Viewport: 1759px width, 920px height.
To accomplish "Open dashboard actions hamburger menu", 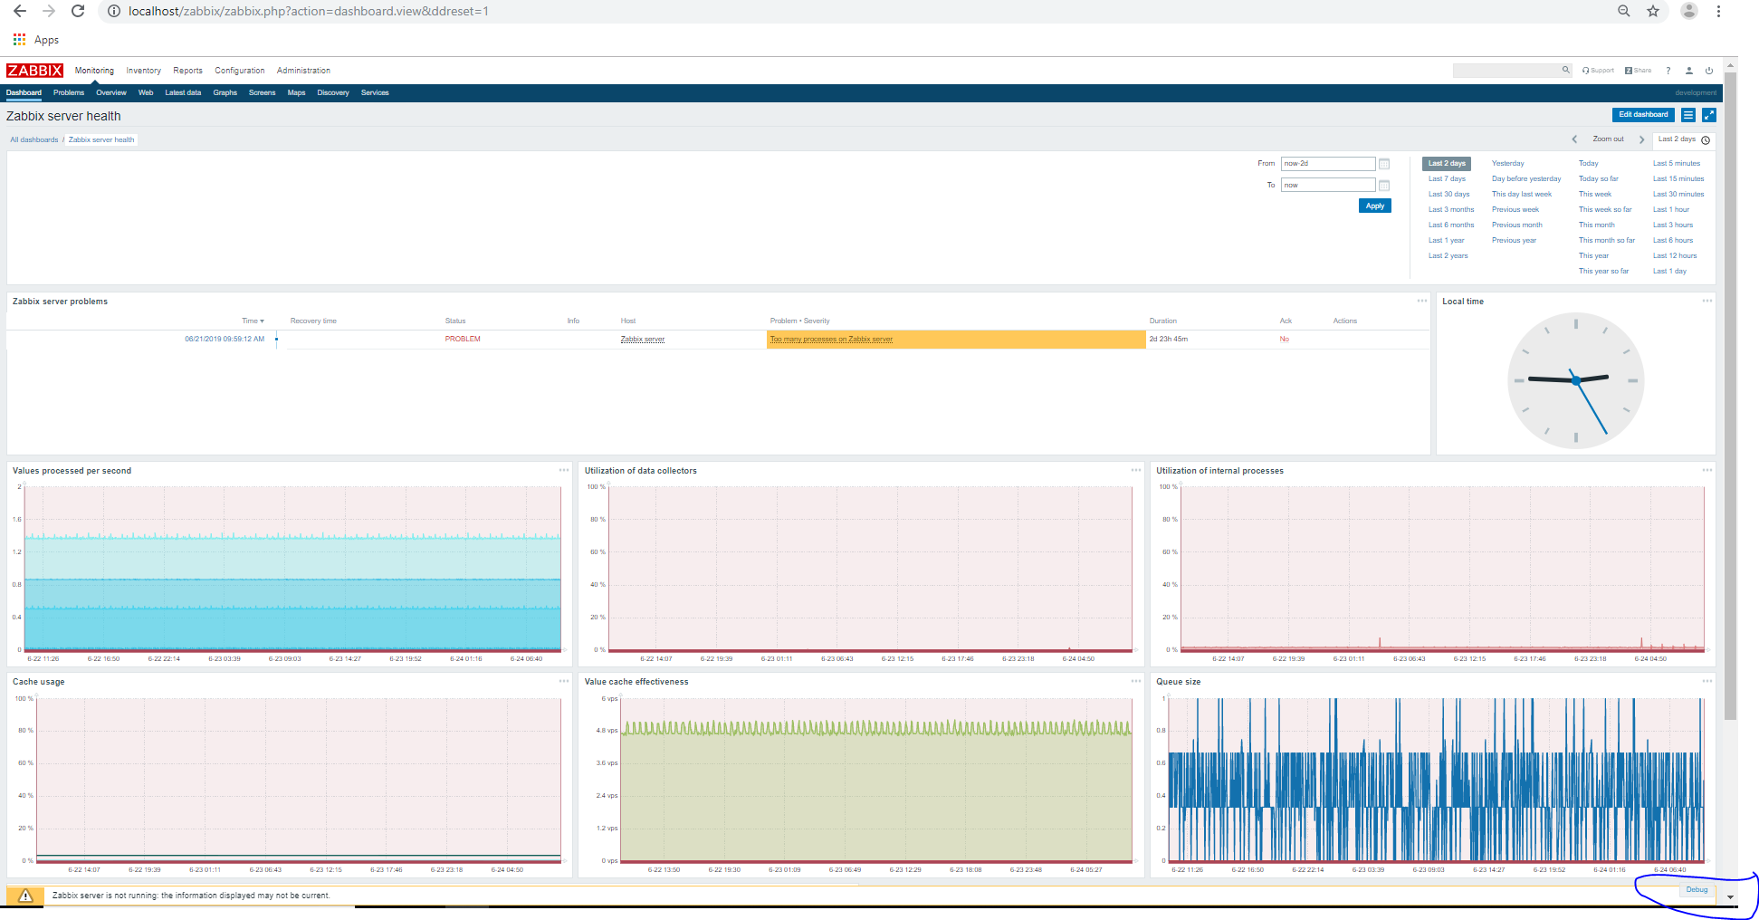I will pos(1688,115).
